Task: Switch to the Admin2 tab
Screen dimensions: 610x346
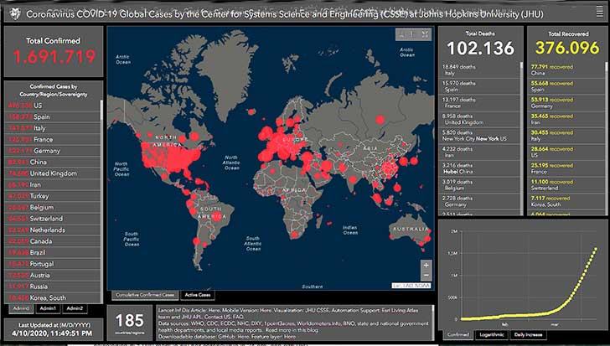Action: click(x=75, y=308)
